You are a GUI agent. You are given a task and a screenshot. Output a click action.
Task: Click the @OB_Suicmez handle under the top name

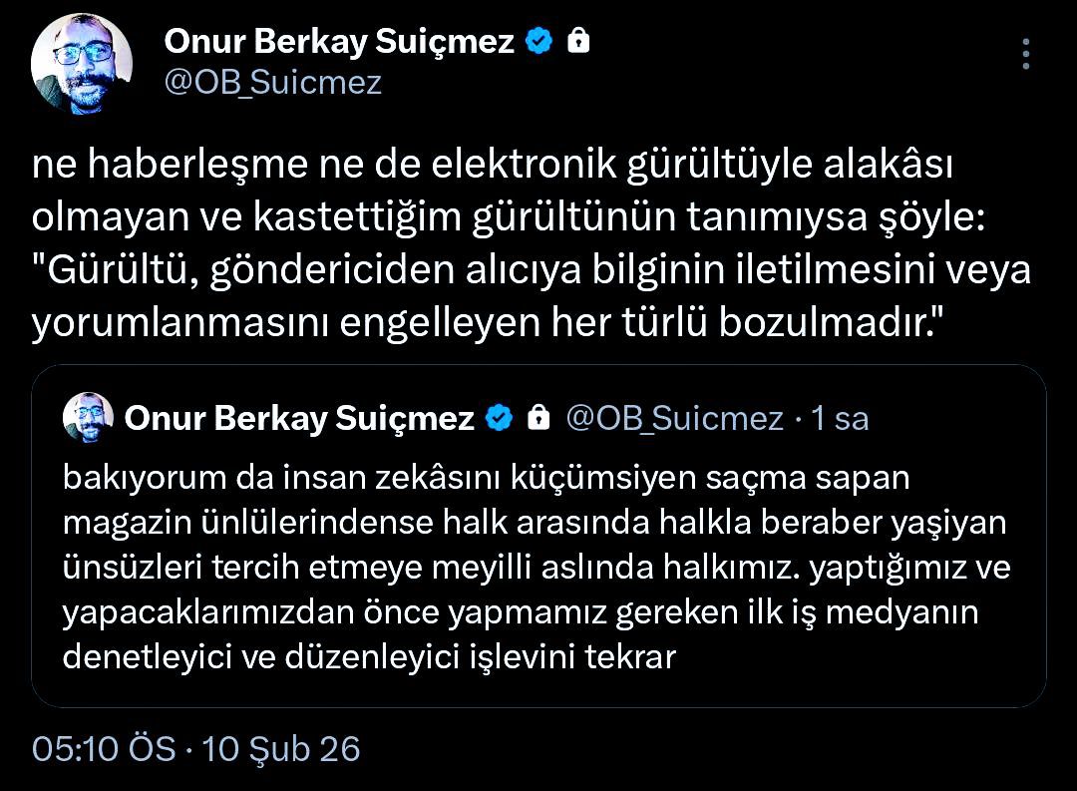[x=272, y=82]
